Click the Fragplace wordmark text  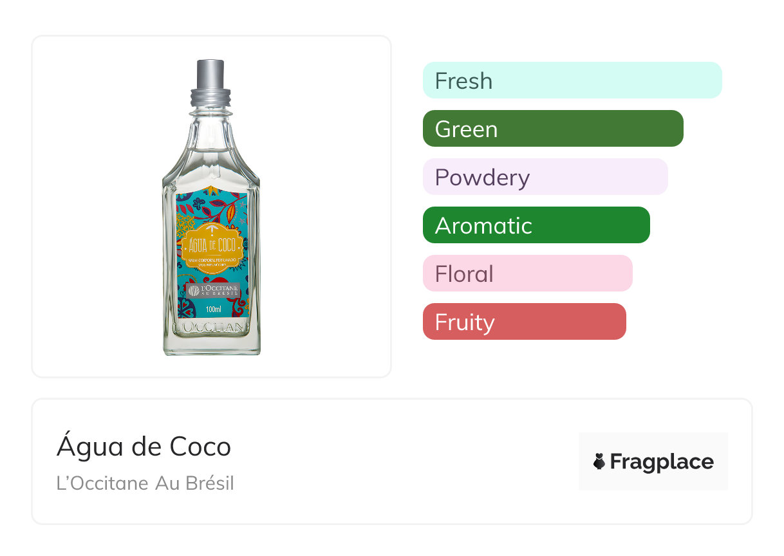click(x=662, y=461)
